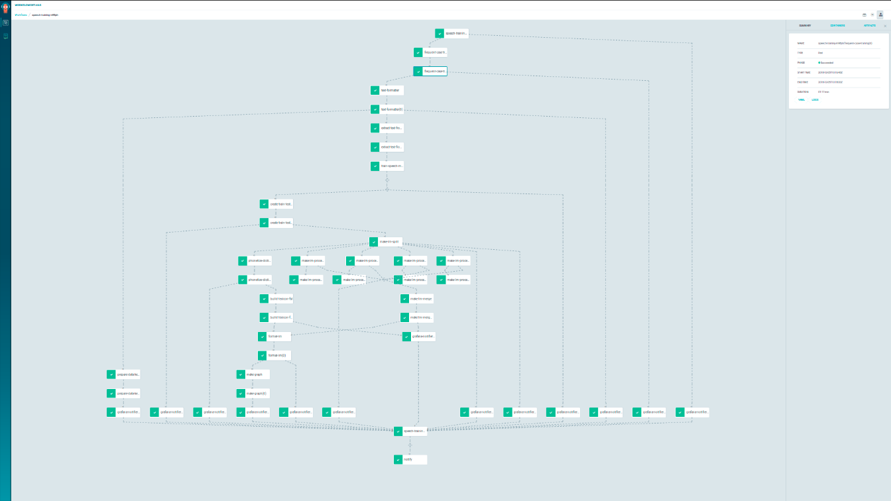
Task: Close the node details side panel
Action: click(885, 26)
